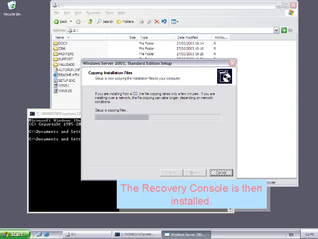Switch to the E:\ taskbar button
Screen dimensions: 318x239
(x=87, y=235)
